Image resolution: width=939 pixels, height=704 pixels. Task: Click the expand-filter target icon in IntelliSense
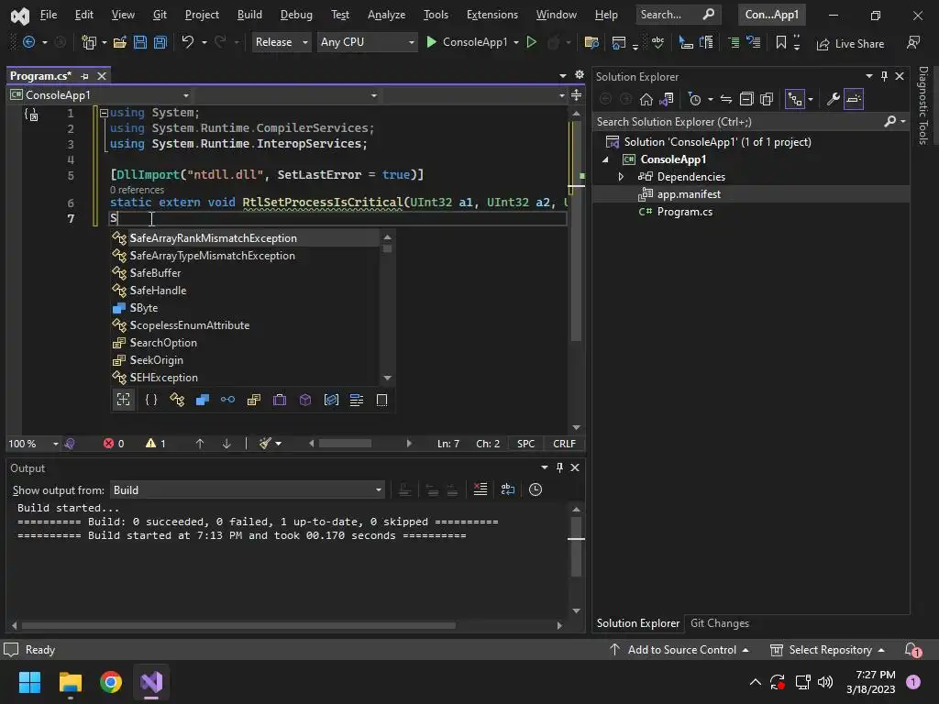tap(124, 400)
